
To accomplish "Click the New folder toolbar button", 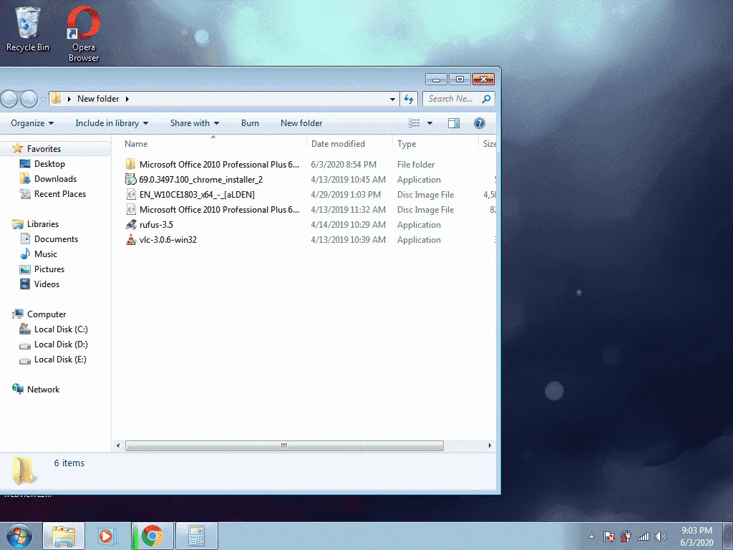I will 301,123.
